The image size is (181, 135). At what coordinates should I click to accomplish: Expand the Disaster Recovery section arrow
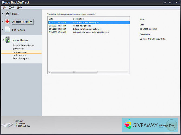(x=3, y=22)
